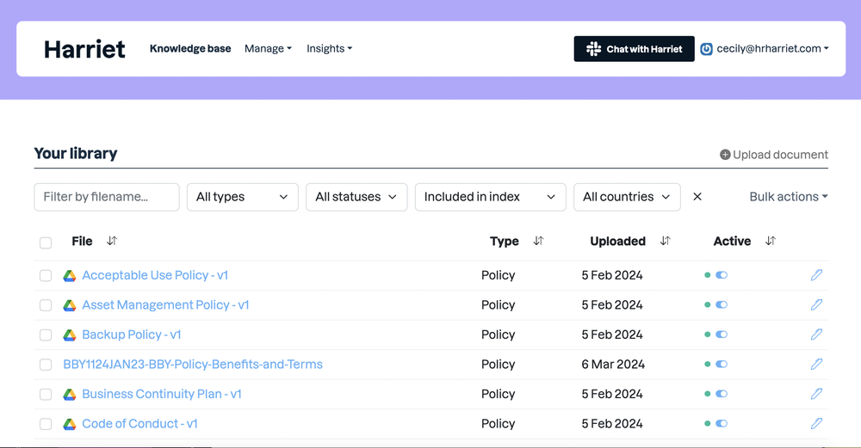Click the pencil edit icon for Acceptable Use Policy

[x=816, y=275]
